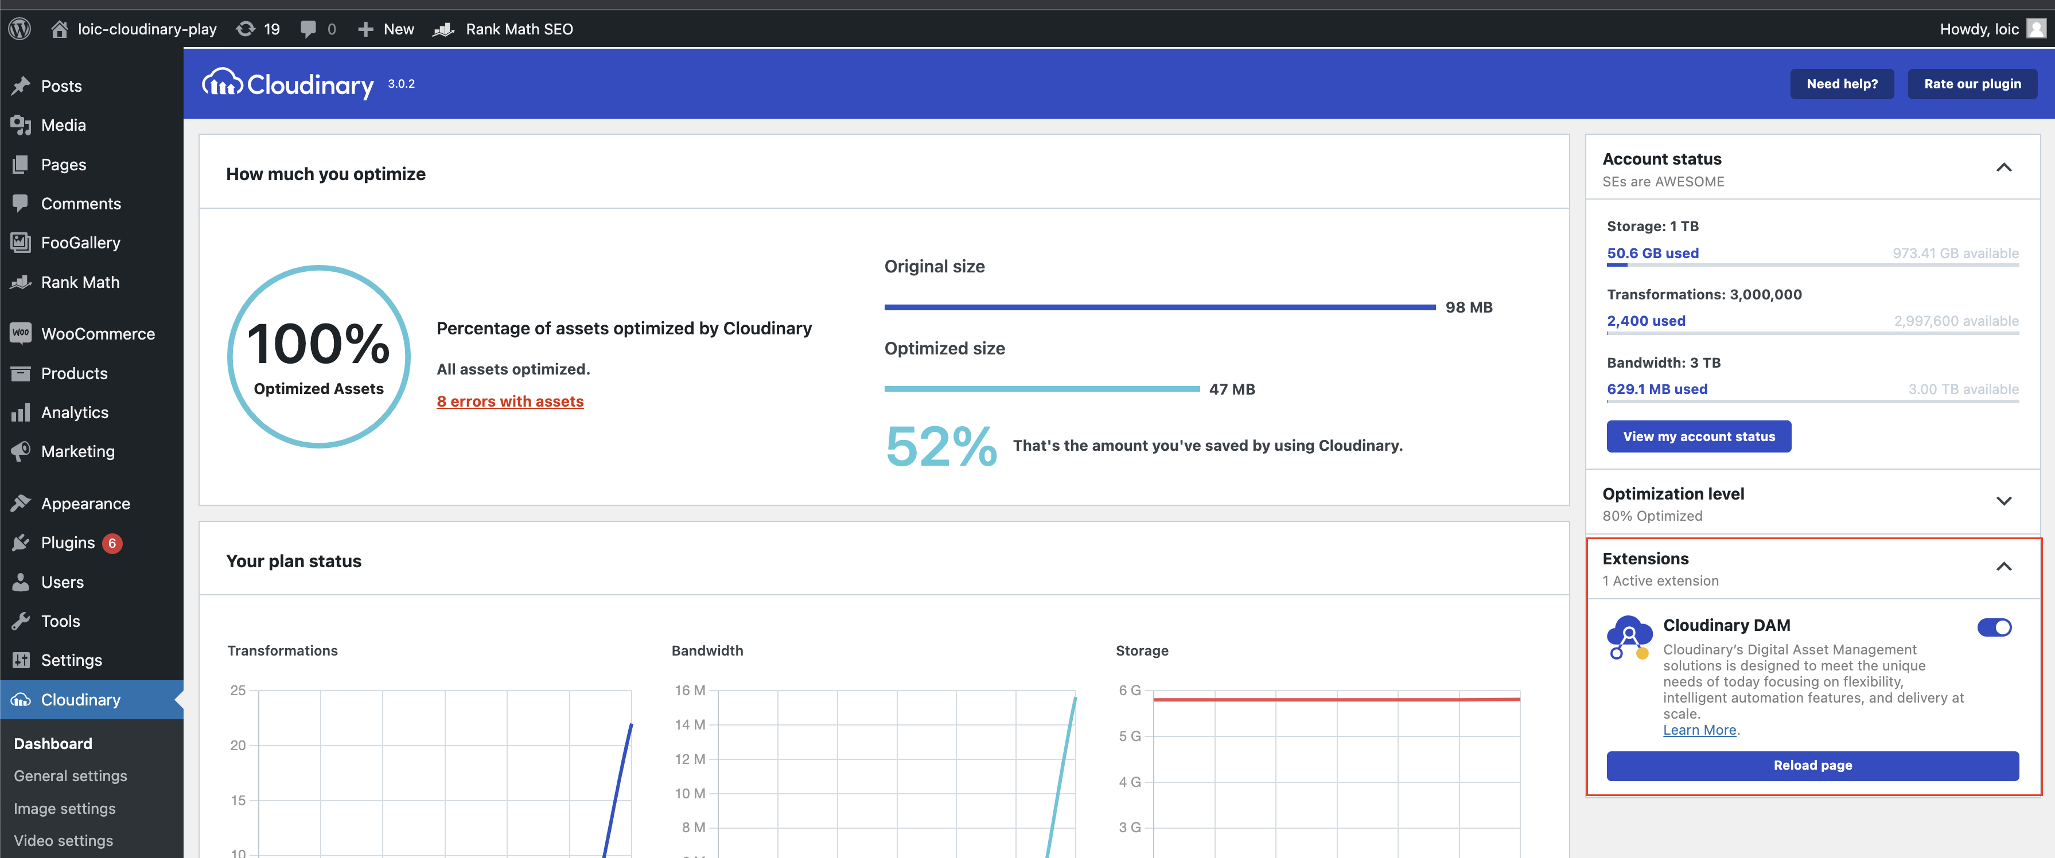This screenshot has height=858, width=2055.
Task: Click the Media icon in sidebar
Action: pyautogui.click(x=21, y=125)
